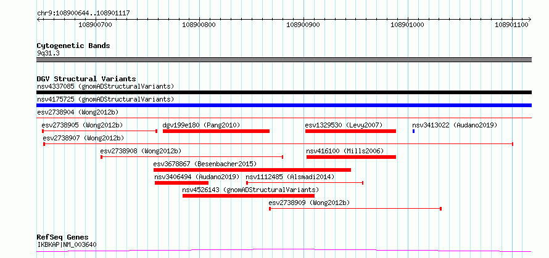549x258 pixels.
Task: Open the esv2738908 (Wong2012b) label
Action: [141, 151]
